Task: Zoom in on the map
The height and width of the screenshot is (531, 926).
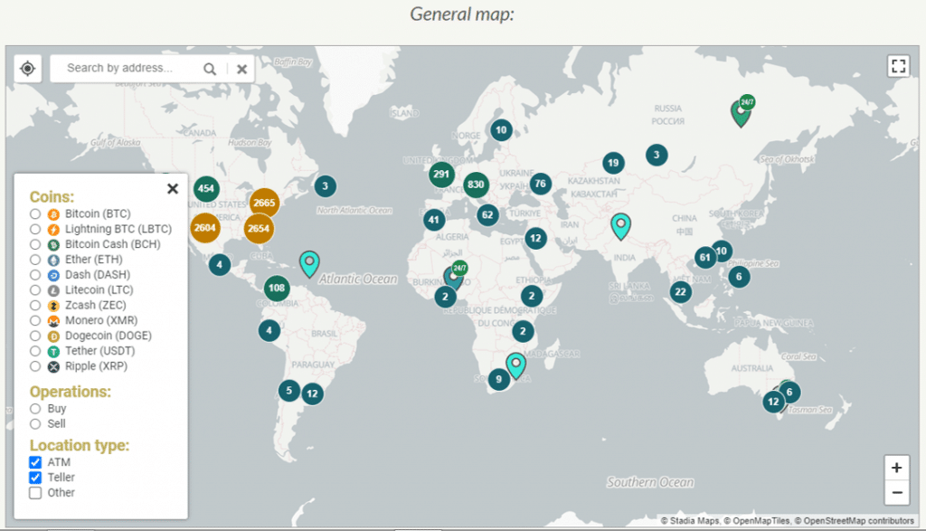Action: tap(896, 468)
